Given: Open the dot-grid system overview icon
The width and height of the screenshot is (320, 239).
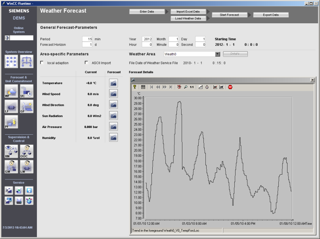Looking at the screenshot, I should pos(11,61).
